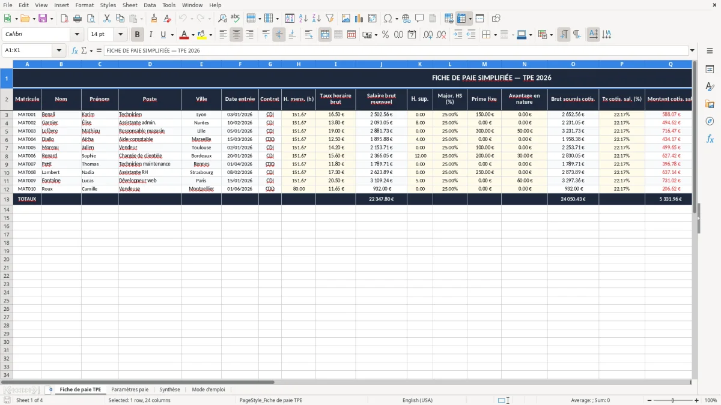Insert a special character (Omega icon)

click(x=388, y=19)
